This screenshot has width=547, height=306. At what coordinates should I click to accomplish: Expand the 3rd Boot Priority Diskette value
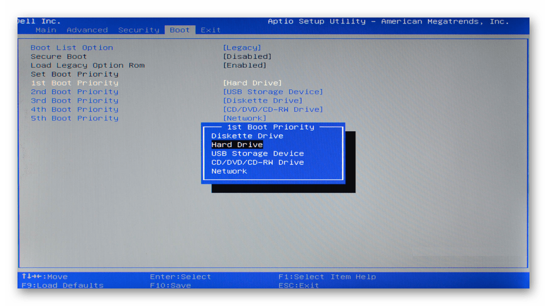coord(262,101)
